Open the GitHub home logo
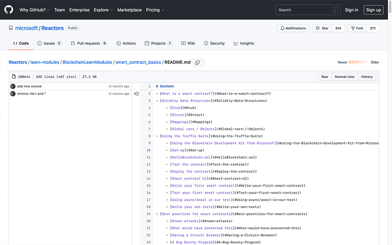 tap(9, 10)
